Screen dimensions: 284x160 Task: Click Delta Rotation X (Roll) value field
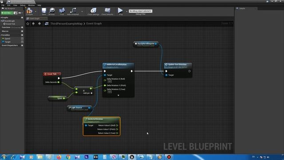pos(110,81)
